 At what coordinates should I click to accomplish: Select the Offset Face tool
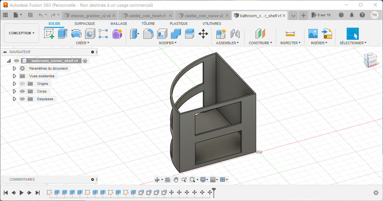(190, 33)
